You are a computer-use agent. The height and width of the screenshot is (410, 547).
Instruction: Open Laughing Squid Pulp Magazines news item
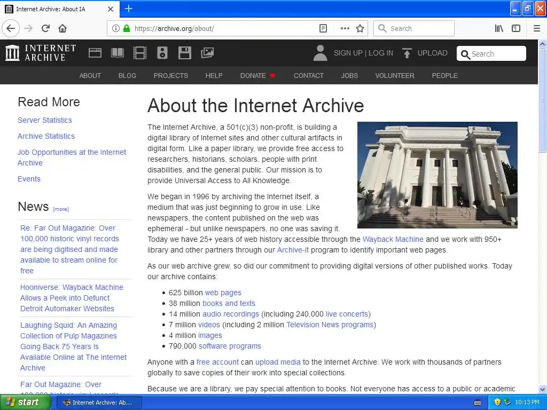73,346
